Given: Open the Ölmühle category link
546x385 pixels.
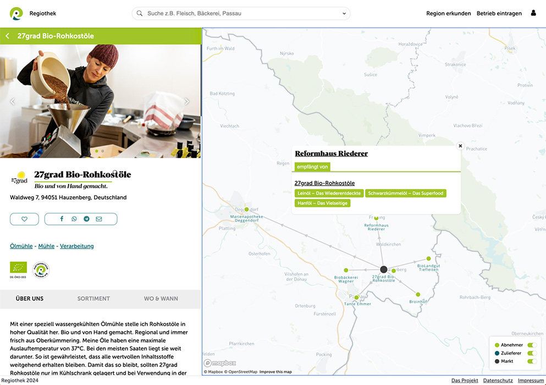Looking at the screenshot, I should coord(21,246).
